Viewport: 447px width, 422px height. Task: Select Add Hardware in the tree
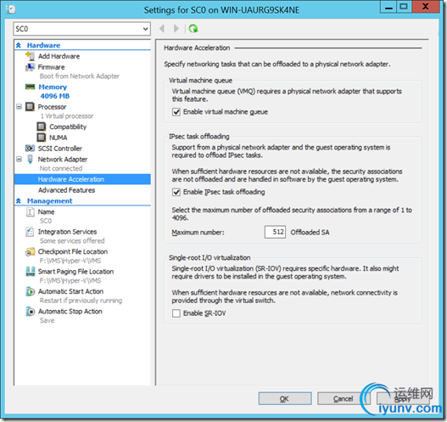(x=59, y=56)
